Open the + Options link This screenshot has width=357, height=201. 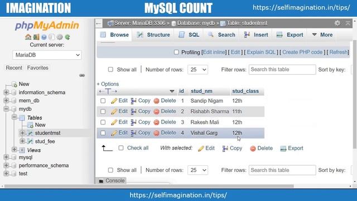(108, 84)
